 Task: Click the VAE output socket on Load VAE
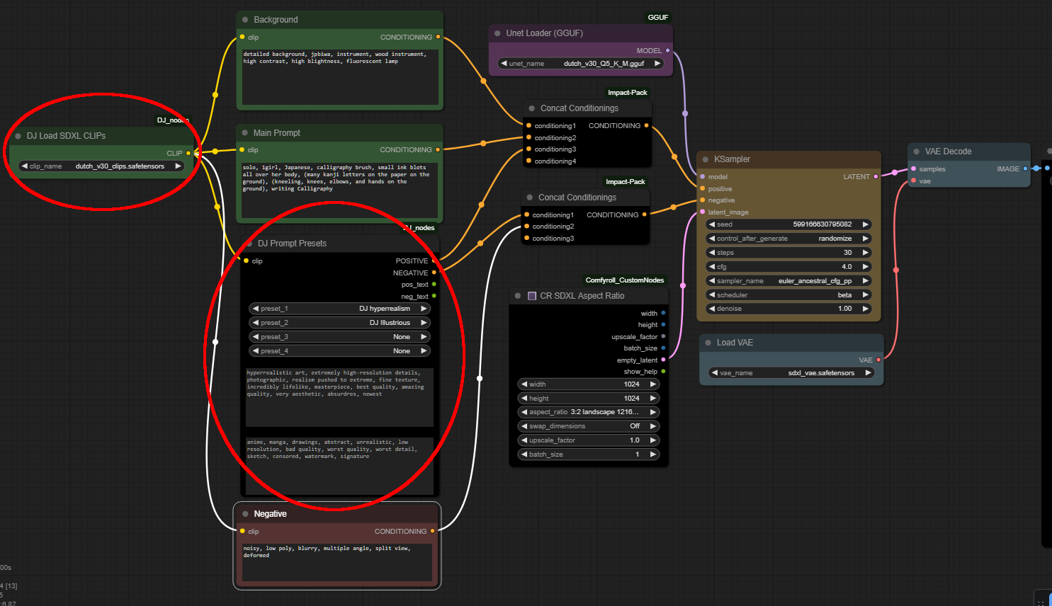click(878, 360)
